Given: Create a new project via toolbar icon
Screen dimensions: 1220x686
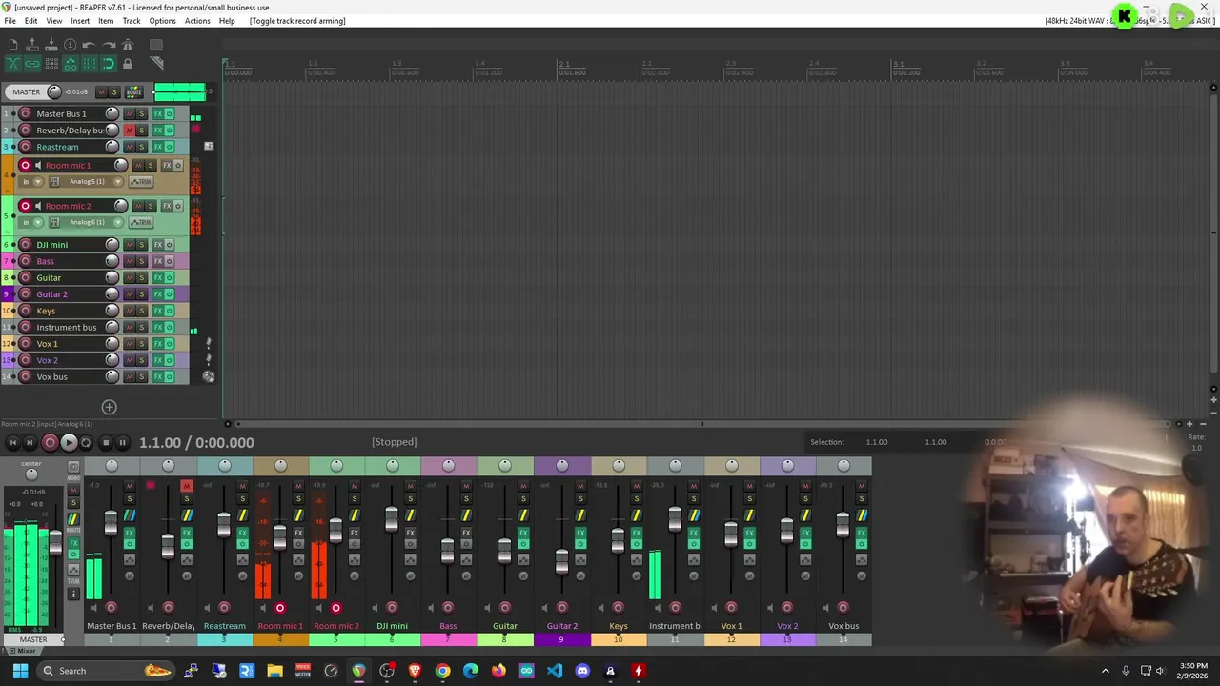Looking at the screenshot, I should point(13,45).
